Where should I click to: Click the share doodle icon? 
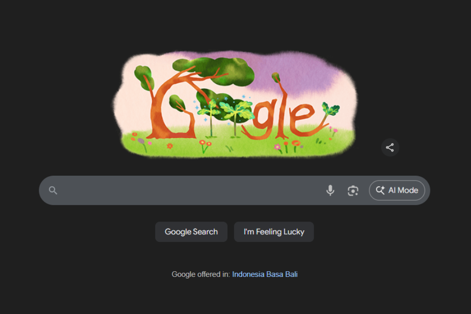coord(390,148)
